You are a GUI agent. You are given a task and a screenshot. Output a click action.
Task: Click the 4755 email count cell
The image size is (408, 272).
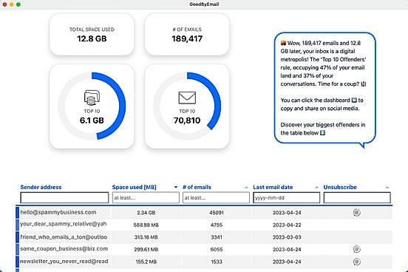click(x=217, y=225)
